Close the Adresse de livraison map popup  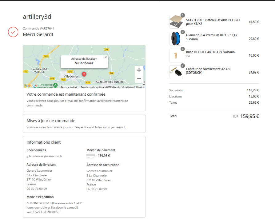click(x=106, y=57)
